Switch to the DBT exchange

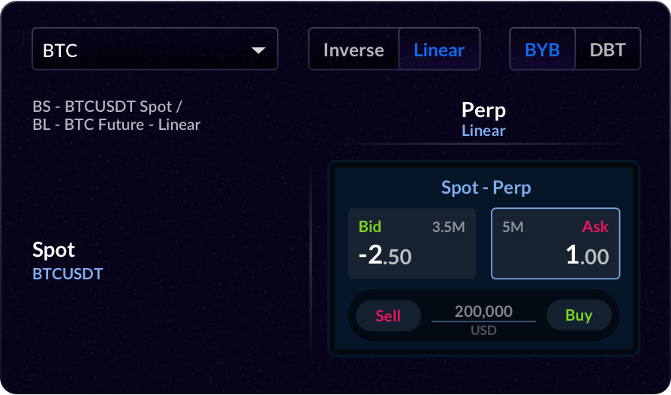coord(607,50)
